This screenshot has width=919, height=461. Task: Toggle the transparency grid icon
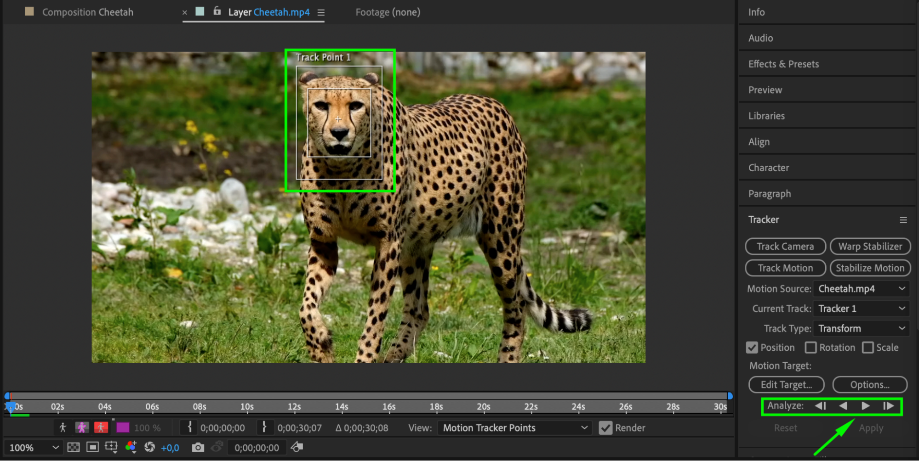point(74,447)
